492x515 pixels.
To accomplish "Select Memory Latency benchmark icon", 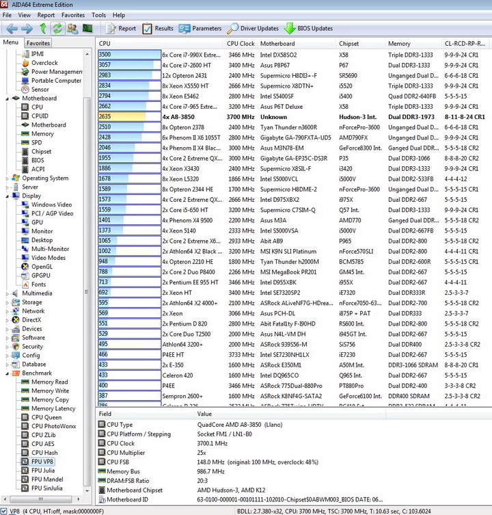I will 25,408.
